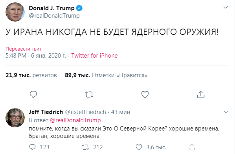Open Jeff Tiedrich's avatar
Viewport: 235px width, 154px height.
(x=15, y=118)
